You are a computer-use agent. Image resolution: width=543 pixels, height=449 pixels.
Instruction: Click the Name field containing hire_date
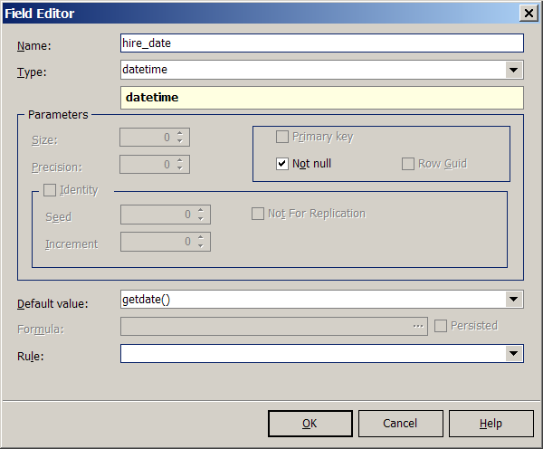pyautogui.click(x=321, y=43)
